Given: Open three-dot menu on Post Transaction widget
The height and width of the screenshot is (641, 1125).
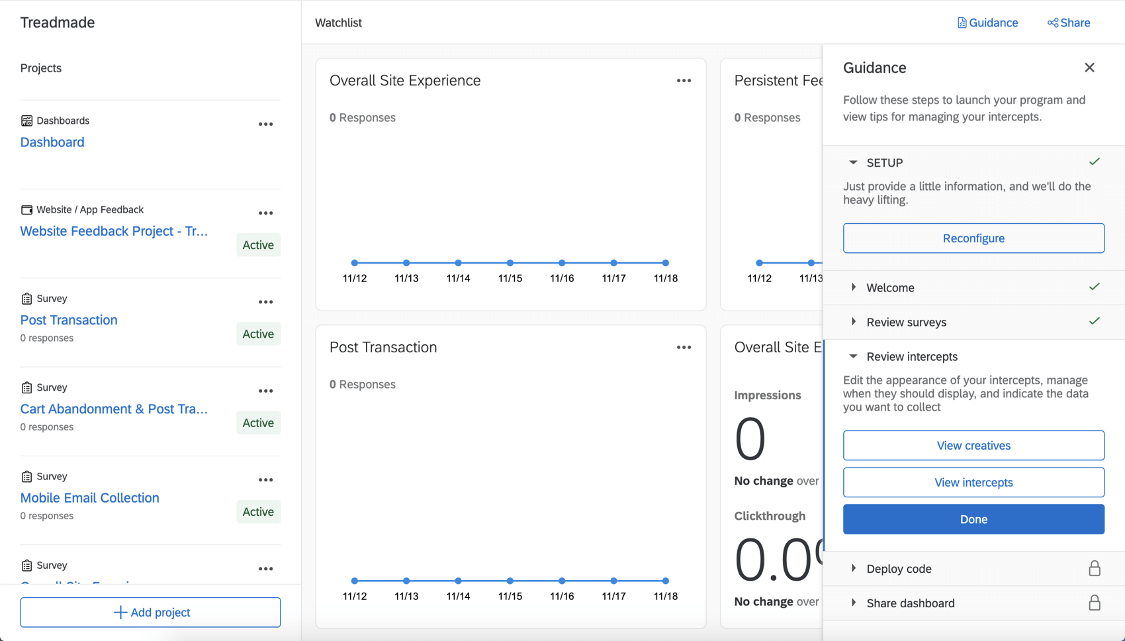Looking at the screenshot, I should 684,348.
